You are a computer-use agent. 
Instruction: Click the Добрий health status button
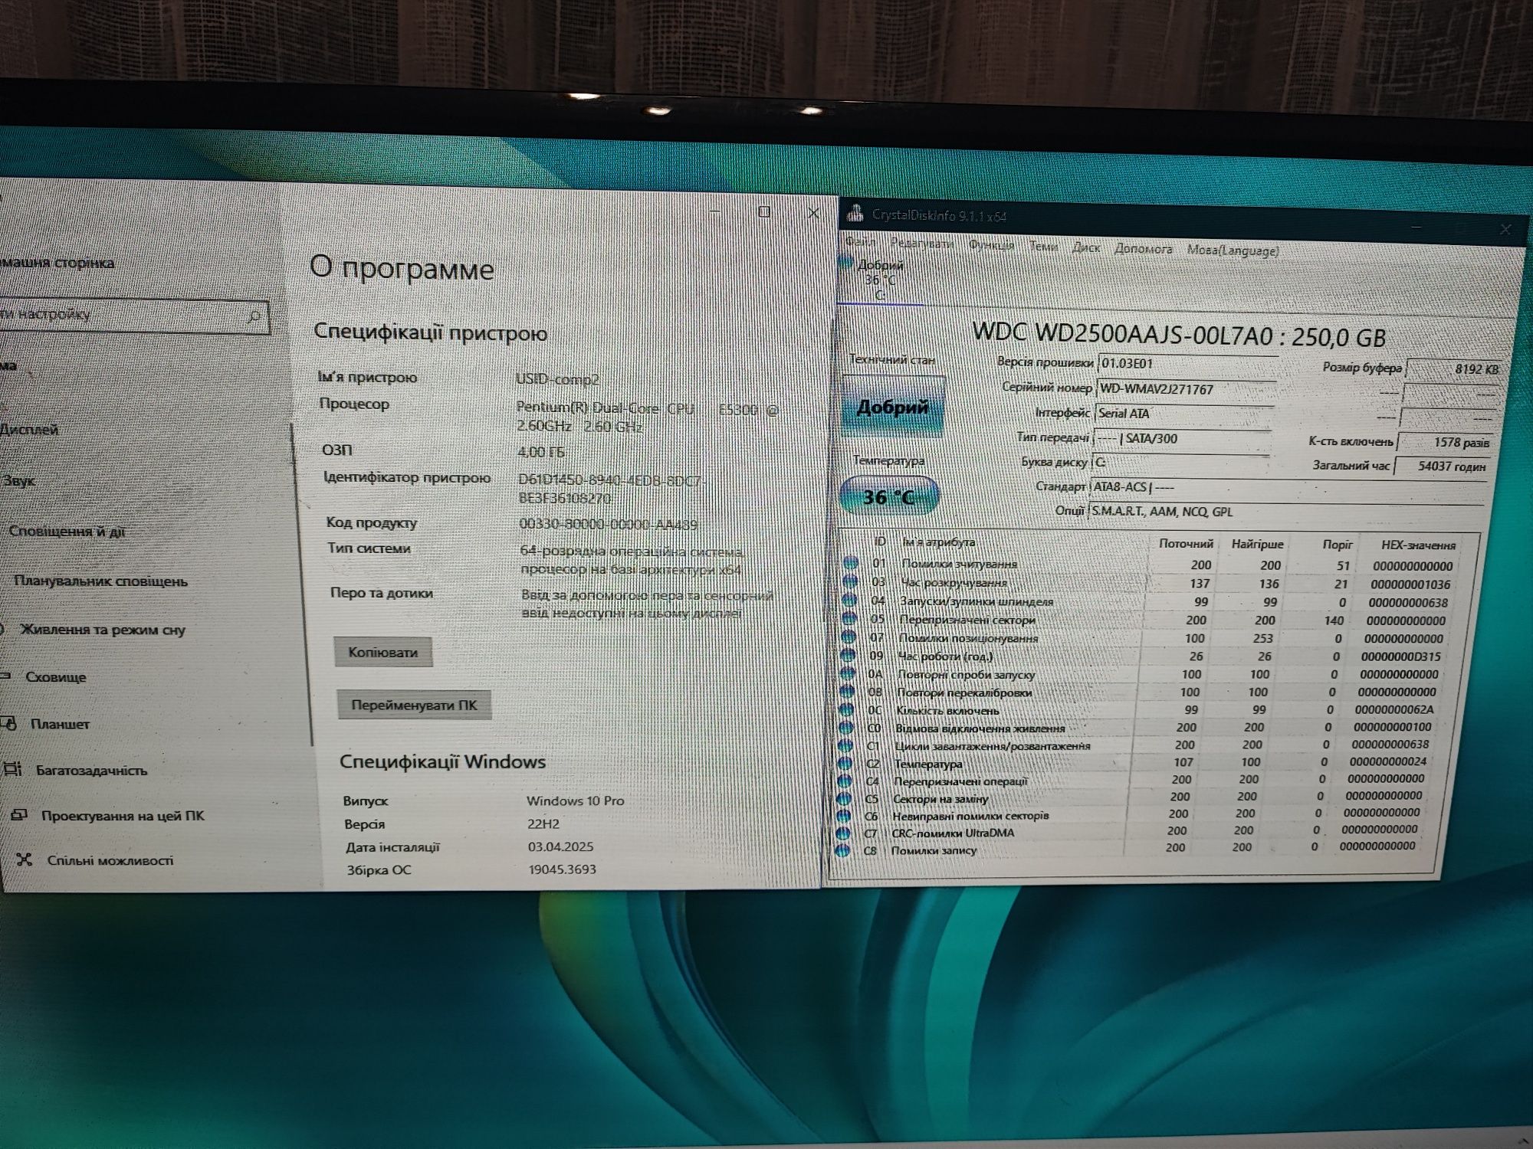(x=892, y=407)
